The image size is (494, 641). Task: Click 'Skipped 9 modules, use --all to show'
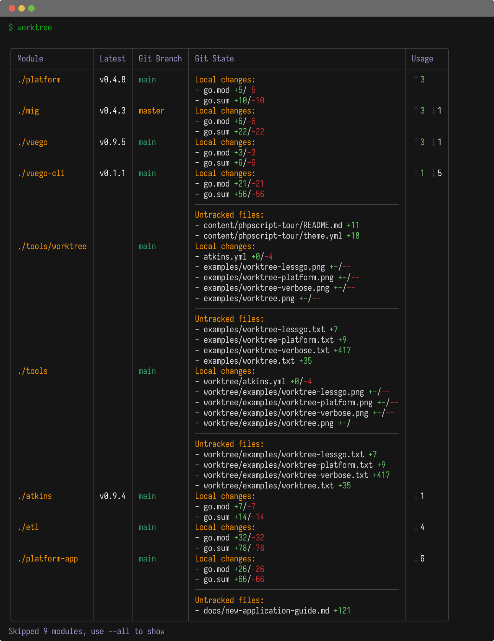[87, 631]
